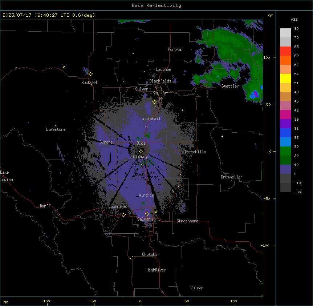
Task: Select the Airdrie label
Action: pyautogui.click(x=146, y=195)
